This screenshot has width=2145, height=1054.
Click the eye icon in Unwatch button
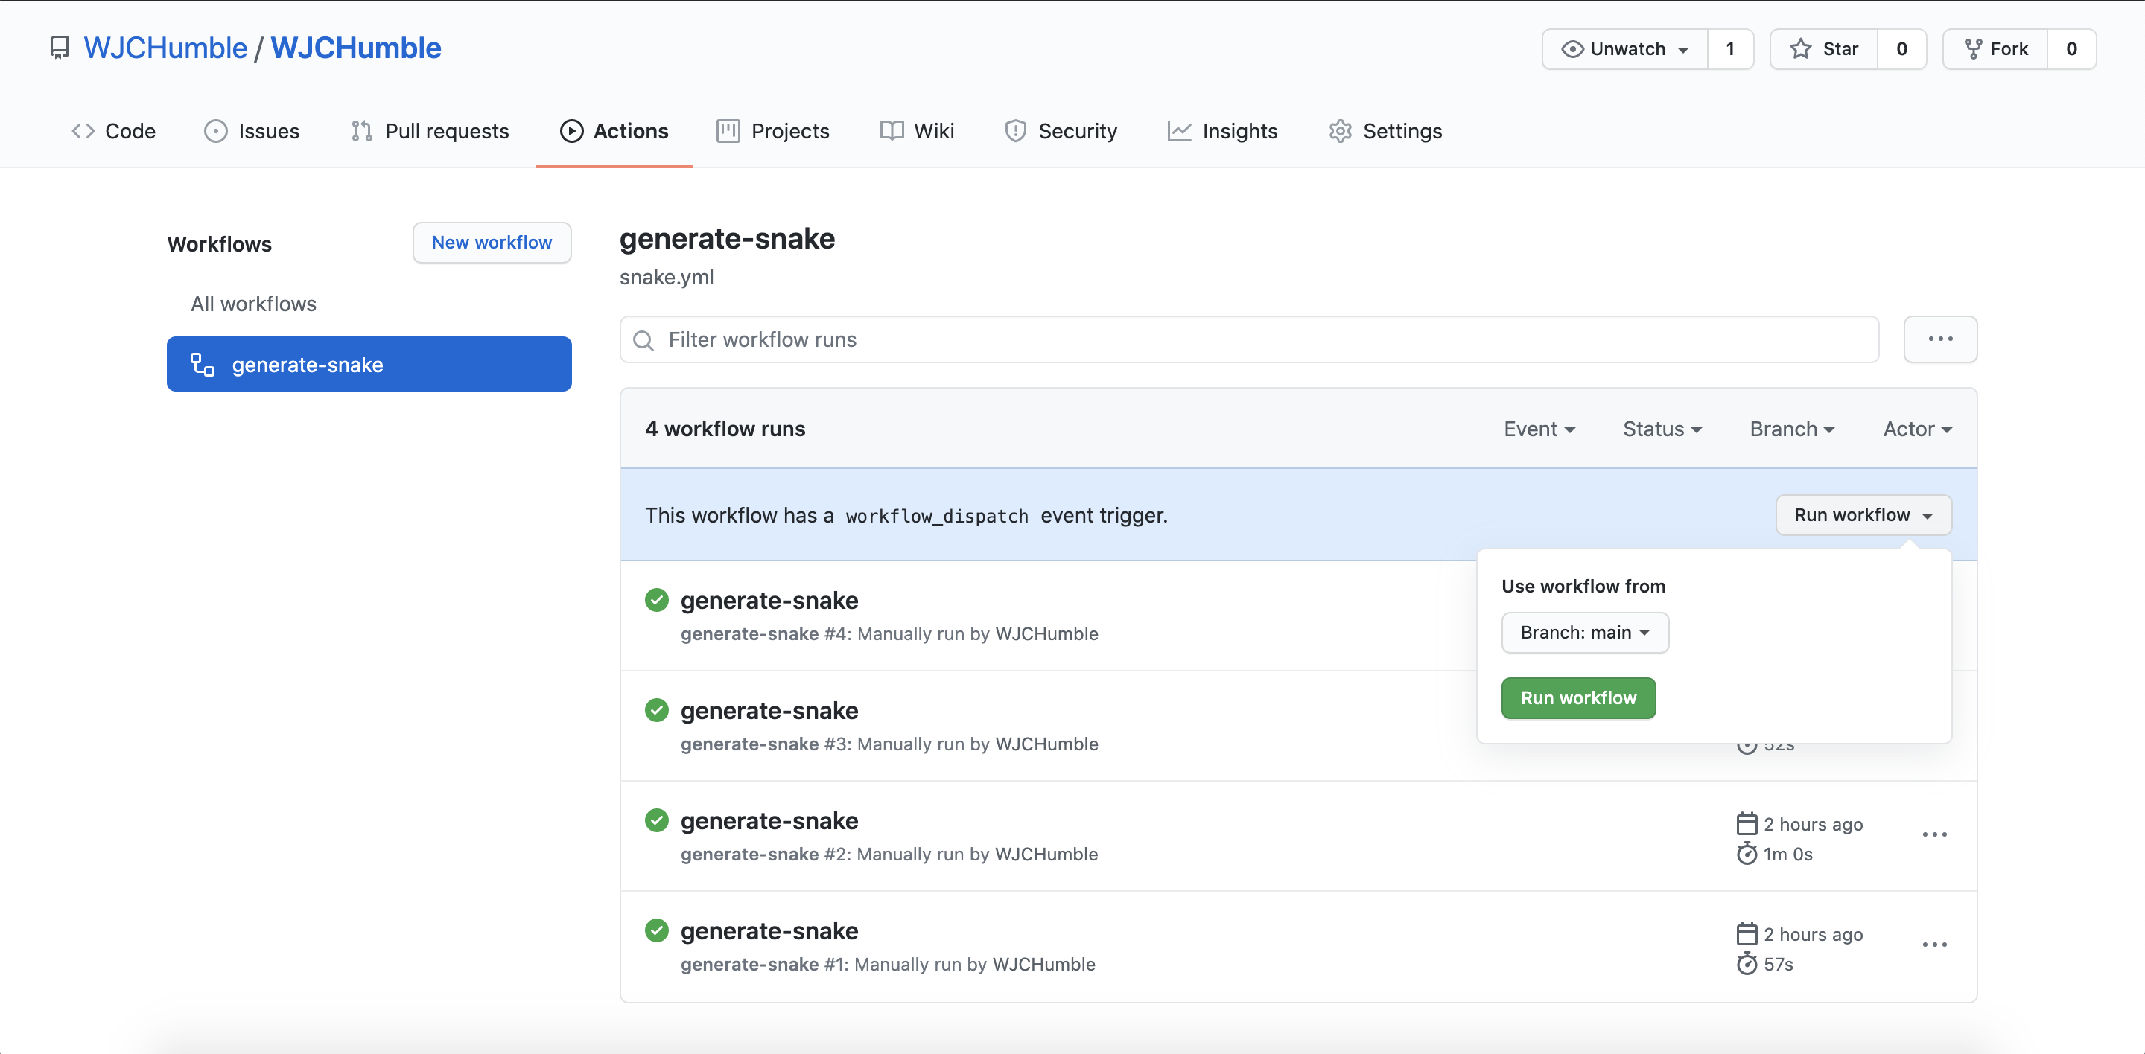[1572, 49]
